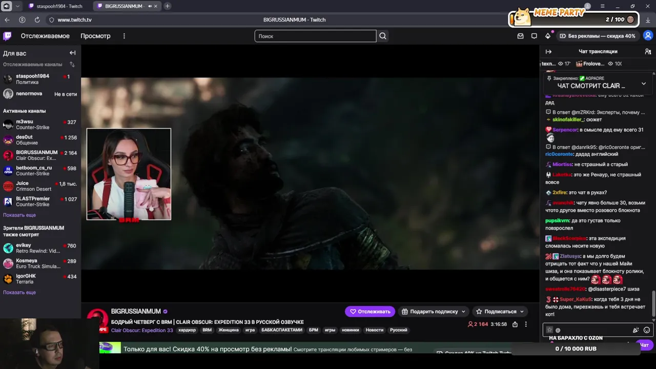This screenshot has width=656, height=369.
Task: Click the chat scrollbar thumb
Action: (x=653, y=304)
